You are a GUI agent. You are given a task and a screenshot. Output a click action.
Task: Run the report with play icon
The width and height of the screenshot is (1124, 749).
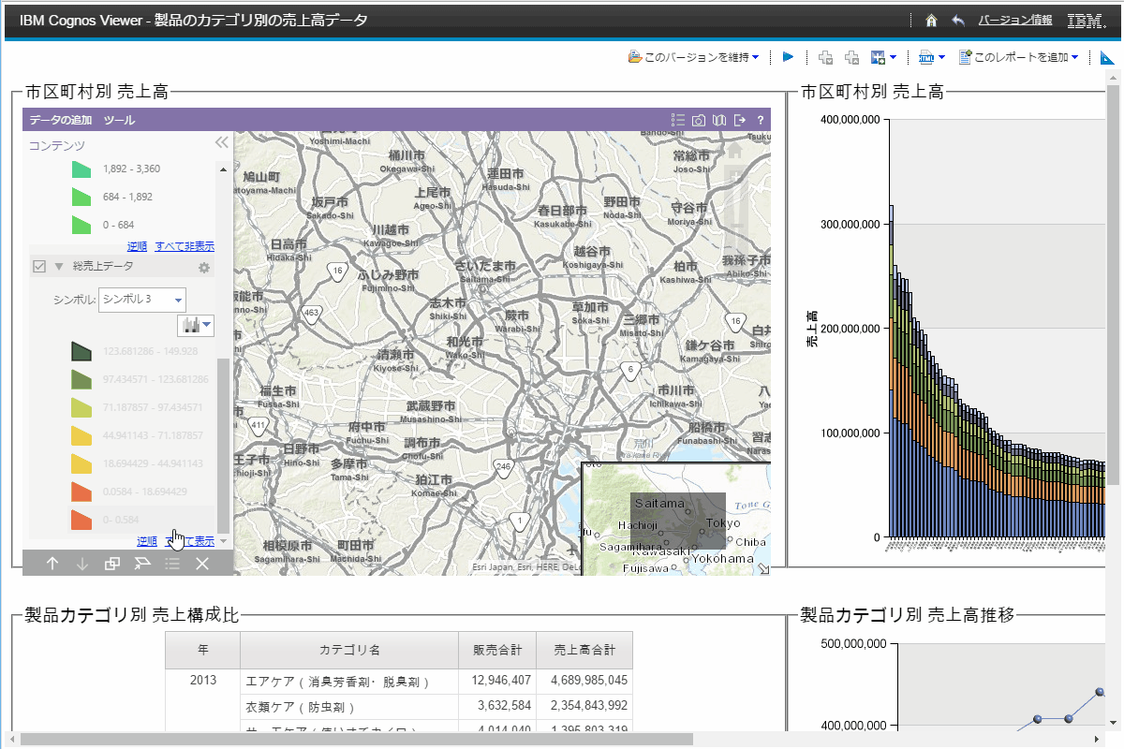tap(789, 57)
